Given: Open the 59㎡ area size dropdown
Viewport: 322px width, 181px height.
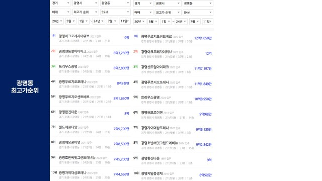Looking at the screenshot, I should coord(115,12).
